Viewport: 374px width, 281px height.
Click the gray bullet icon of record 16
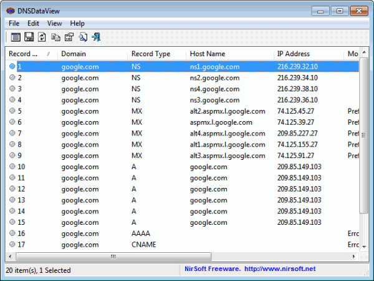[x=12, y=233]
